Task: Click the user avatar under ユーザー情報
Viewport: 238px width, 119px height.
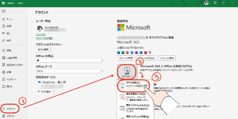Action: (x=40, y=29)
